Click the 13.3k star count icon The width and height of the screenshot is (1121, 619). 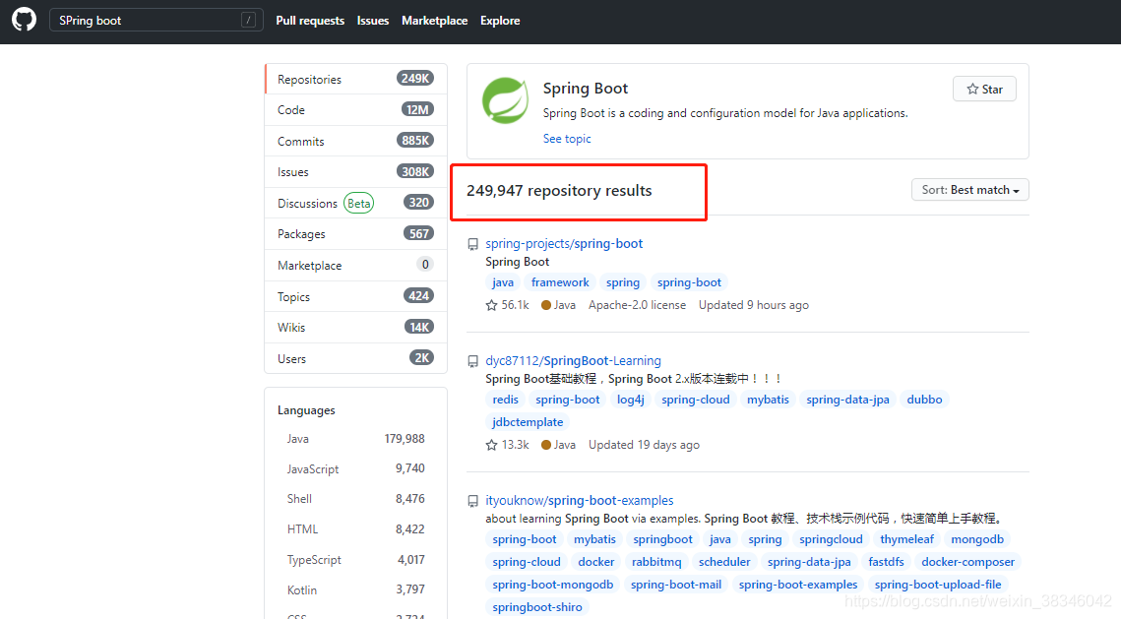(491, 445)
